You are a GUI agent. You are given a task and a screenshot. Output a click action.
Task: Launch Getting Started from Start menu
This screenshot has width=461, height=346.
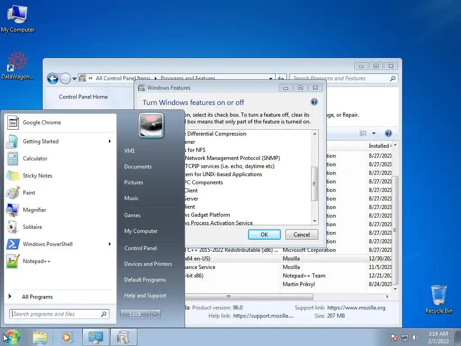point(60,141)
